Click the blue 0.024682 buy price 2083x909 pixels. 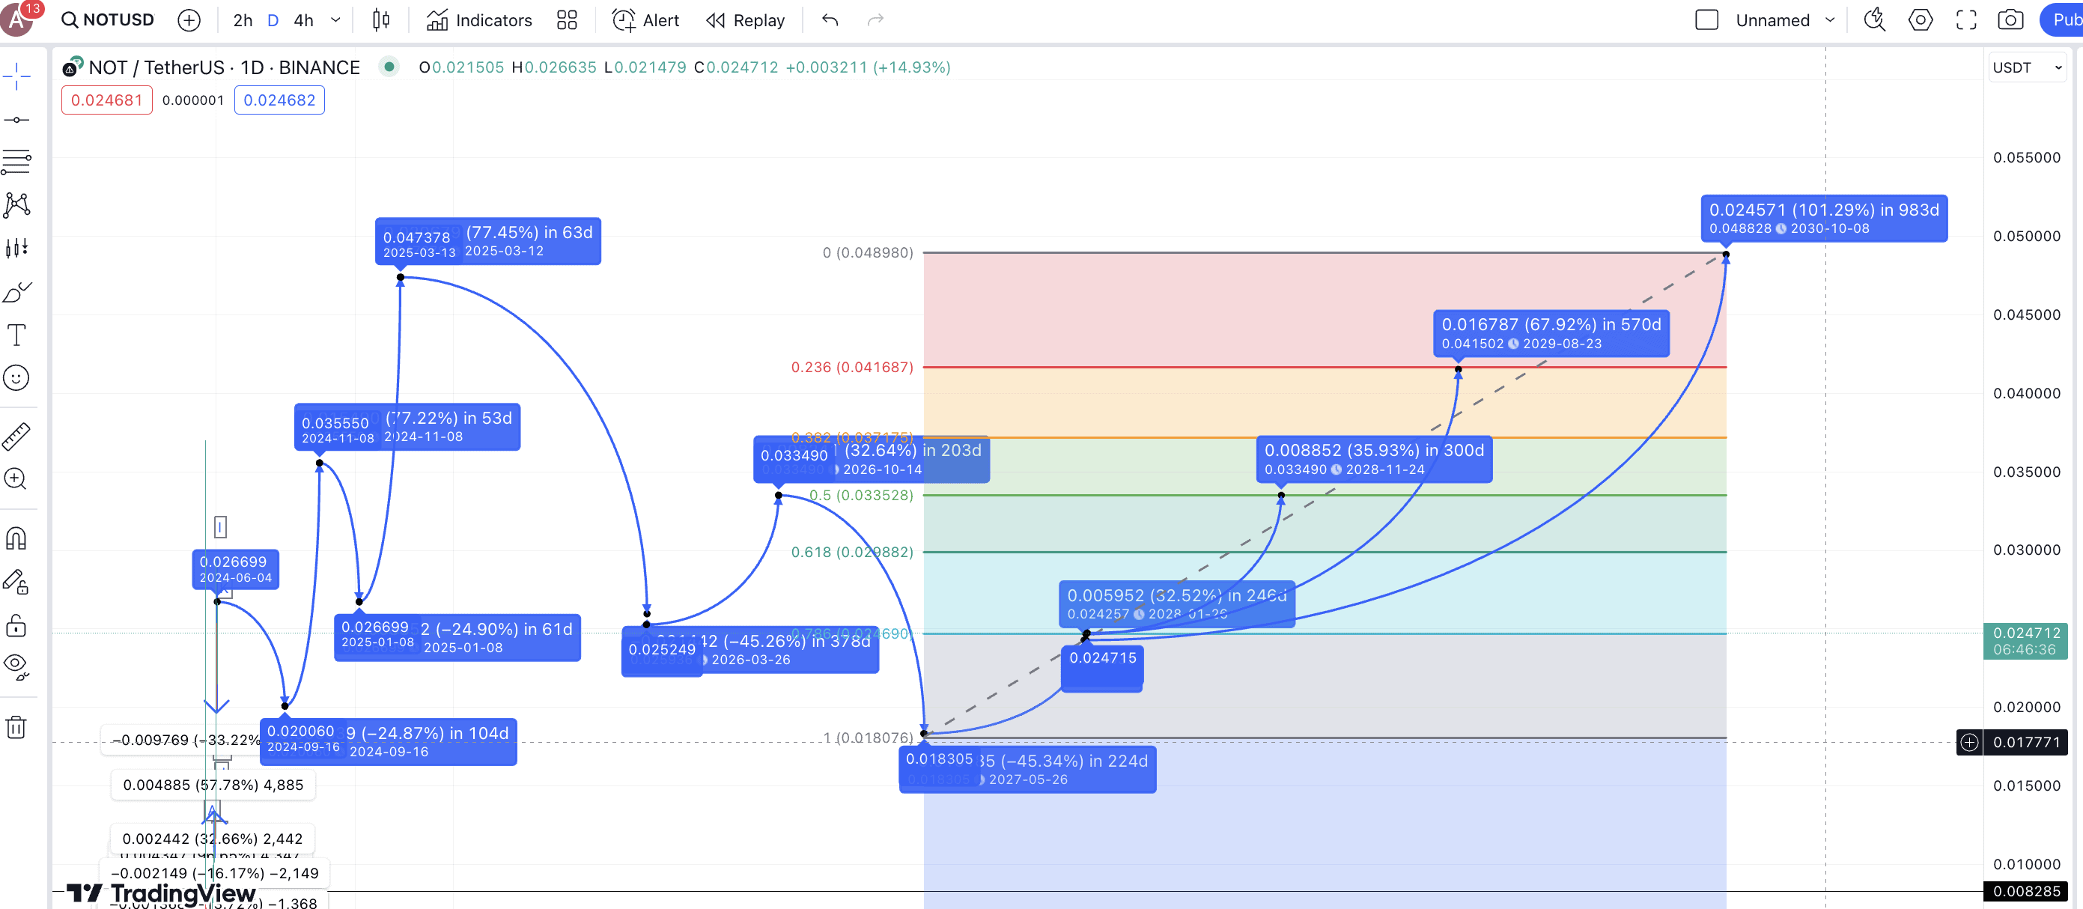[279, 100]
